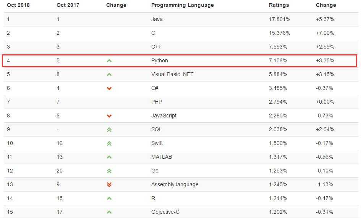The height and width of the screenshot is (218, 361).
Task: Click the up arrow in MATLAB row
Action: pos(109,157)
